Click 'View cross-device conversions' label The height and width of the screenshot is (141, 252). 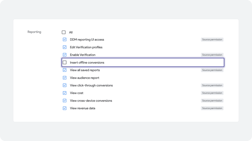point(91,101)
